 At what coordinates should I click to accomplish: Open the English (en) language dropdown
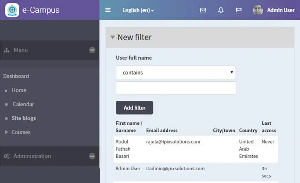[x=138, y=10]
